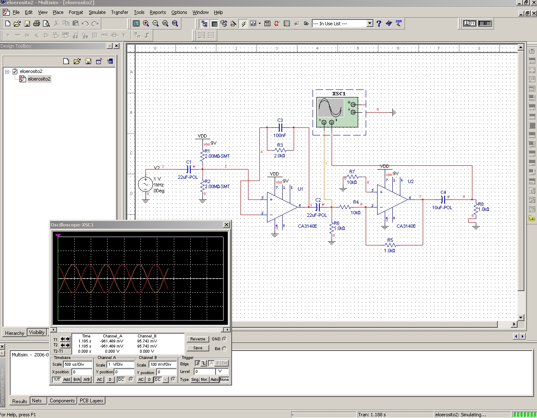
Task: Click the oscilloscope Save button
Action: point(197,348)
